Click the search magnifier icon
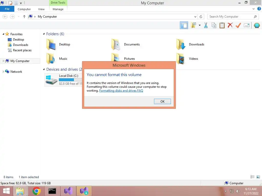The image size is (262, 196). [255, 17]
